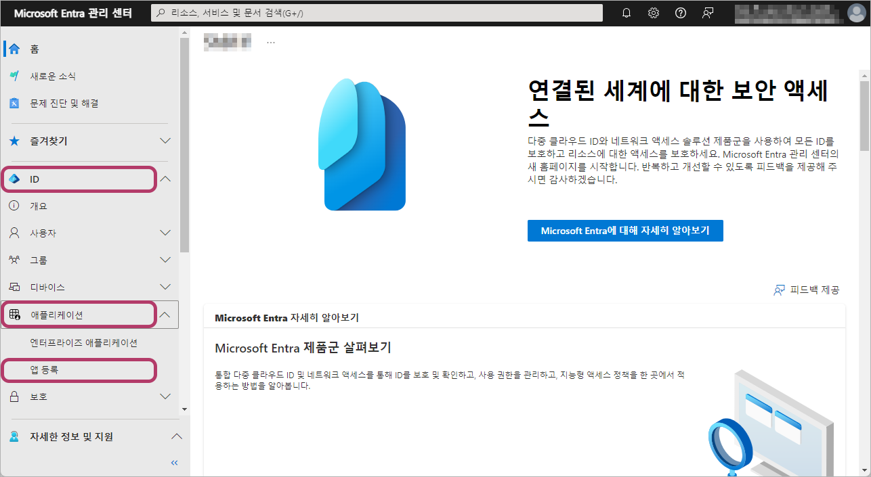Viewport: 871px width, 477px height.
Task: Click the sidebar scroll down arrow
Action: tap(185, 409)
